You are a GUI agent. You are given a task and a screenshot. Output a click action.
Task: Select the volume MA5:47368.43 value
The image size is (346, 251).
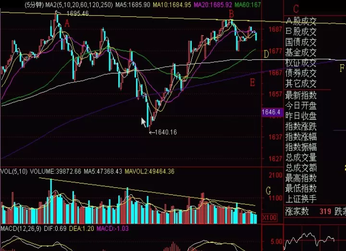click(x=103, y=171)
